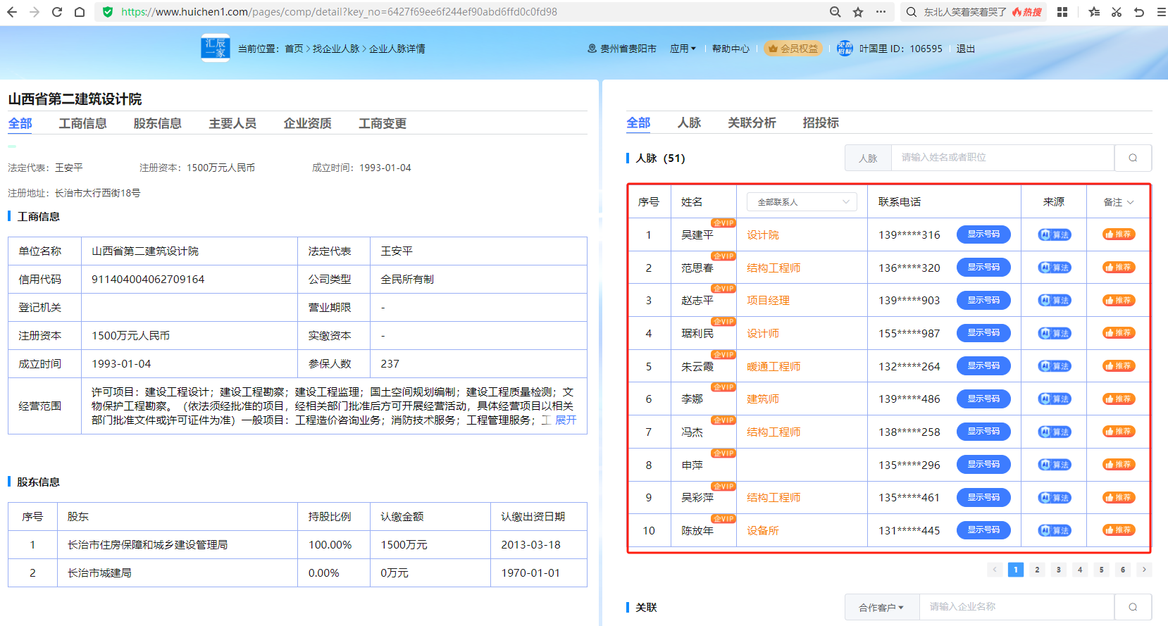The height and width of the screenshot is (626, 1168).
Task: Switch to the 工商变更 tab
Action: [383, 123]
